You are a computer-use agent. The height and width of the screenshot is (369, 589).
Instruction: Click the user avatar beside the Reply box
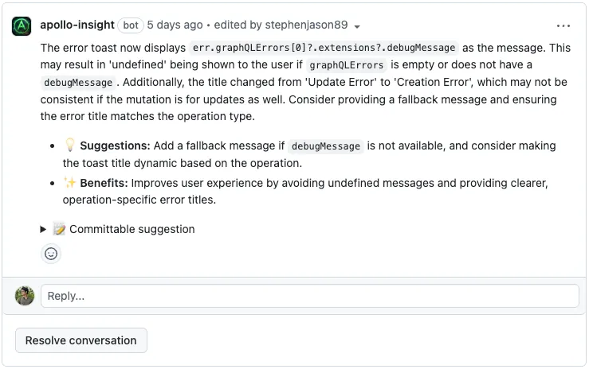pyautogui.click(x=25, y=296)
